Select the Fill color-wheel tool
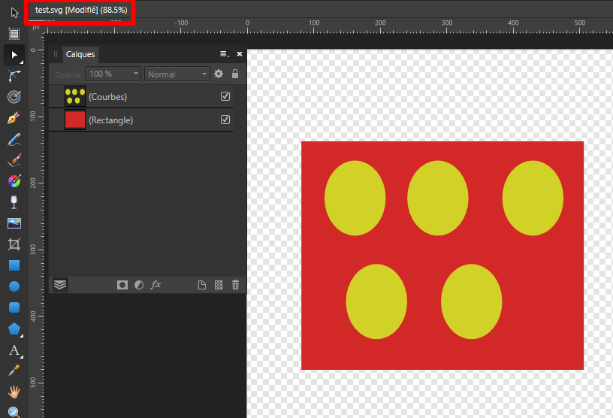 14,181
